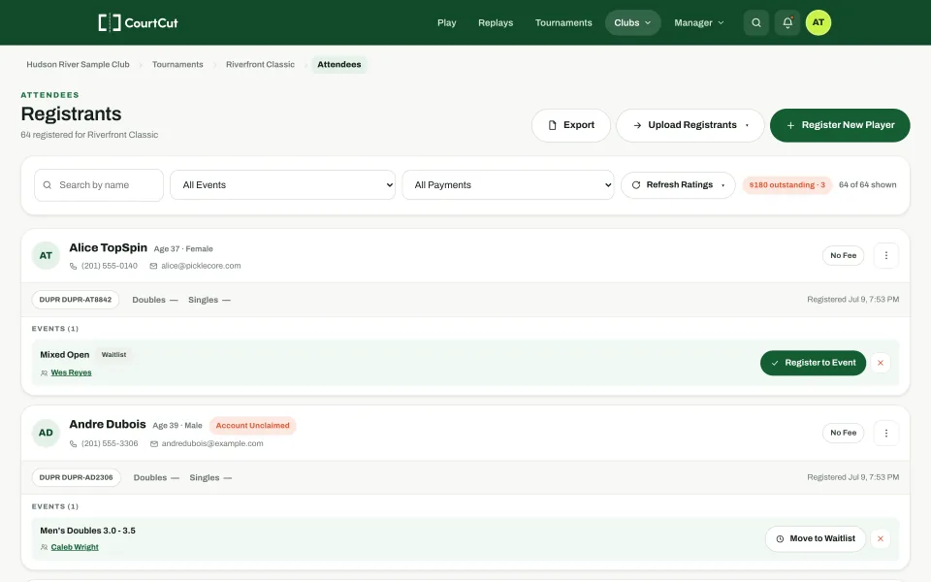Click '64 of 64 shown' counter
Screen dimensions: 931x582
867,185
